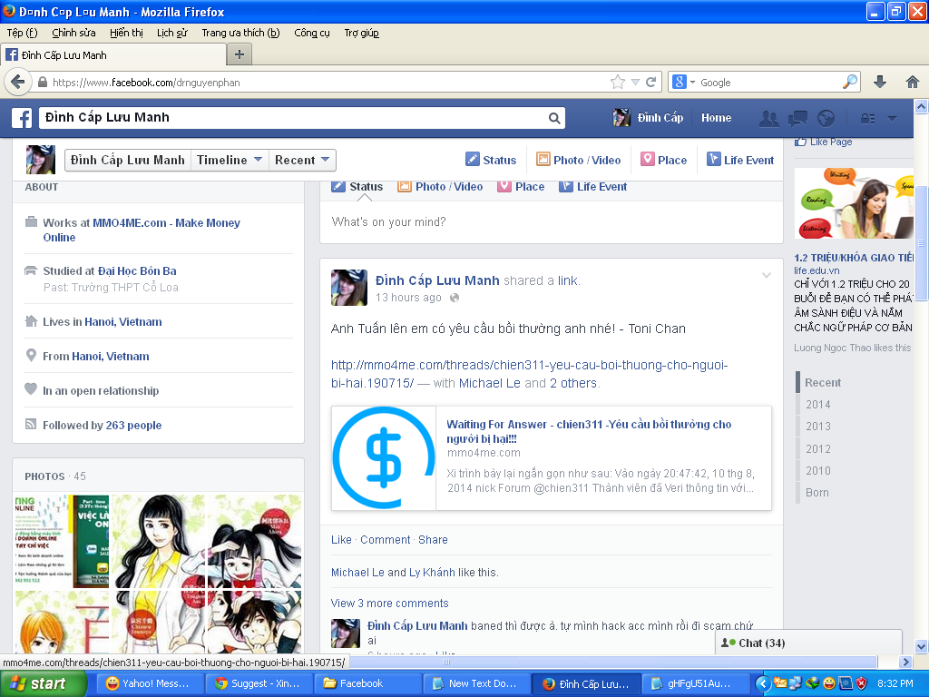Click Comment under the shared post
The width and height of the screenshot is (929, 697).
coord(385,540)
